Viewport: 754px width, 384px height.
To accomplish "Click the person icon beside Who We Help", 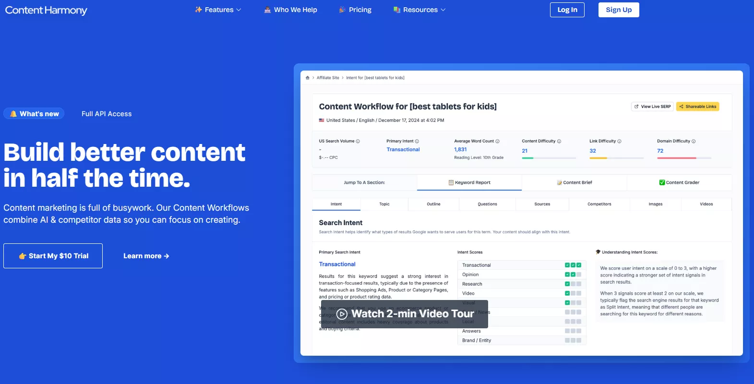I will [267, 10].
